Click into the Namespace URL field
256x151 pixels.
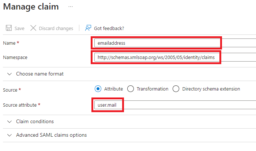156,57
